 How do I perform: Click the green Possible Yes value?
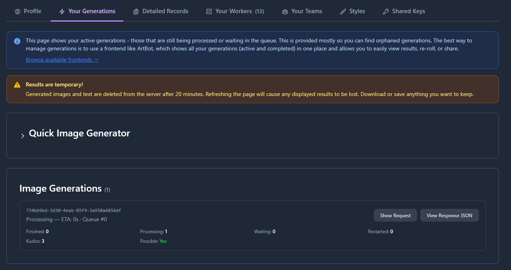coord(163,241)
